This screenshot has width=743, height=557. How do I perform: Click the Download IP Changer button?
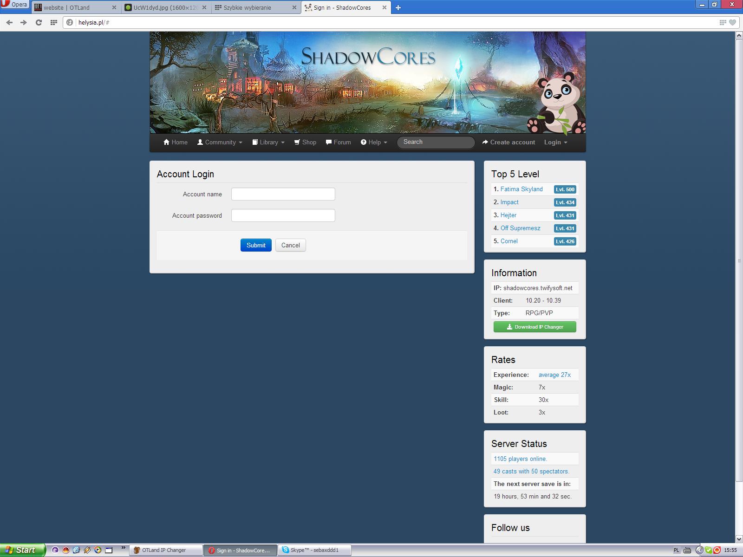(x=535, y=327)
